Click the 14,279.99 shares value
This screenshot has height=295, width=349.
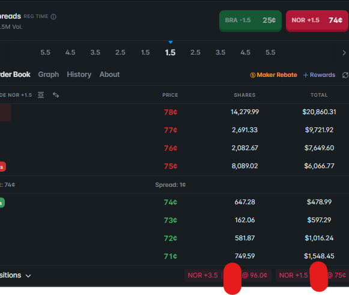click(x=245, y=112)
